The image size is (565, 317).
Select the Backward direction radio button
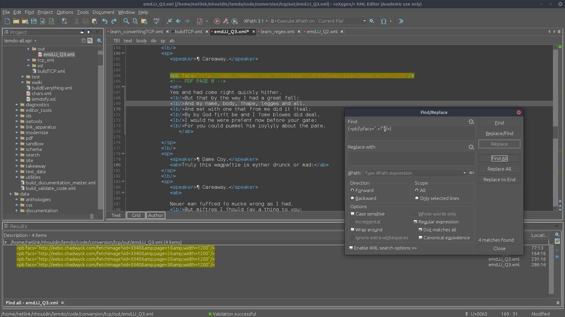(352, 198)
